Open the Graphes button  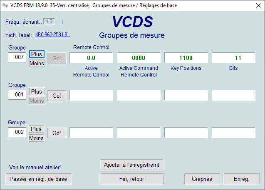[202, 179]
